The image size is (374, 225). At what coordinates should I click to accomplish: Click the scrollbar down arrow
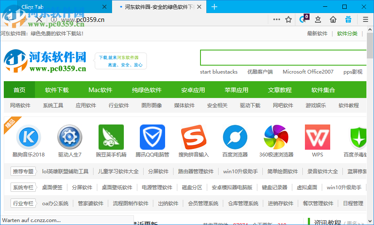[x=370, y=221]
